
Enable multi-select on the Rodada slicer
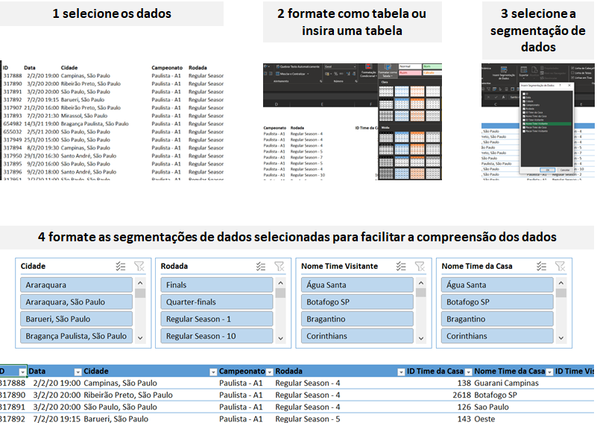coord(261,267)
